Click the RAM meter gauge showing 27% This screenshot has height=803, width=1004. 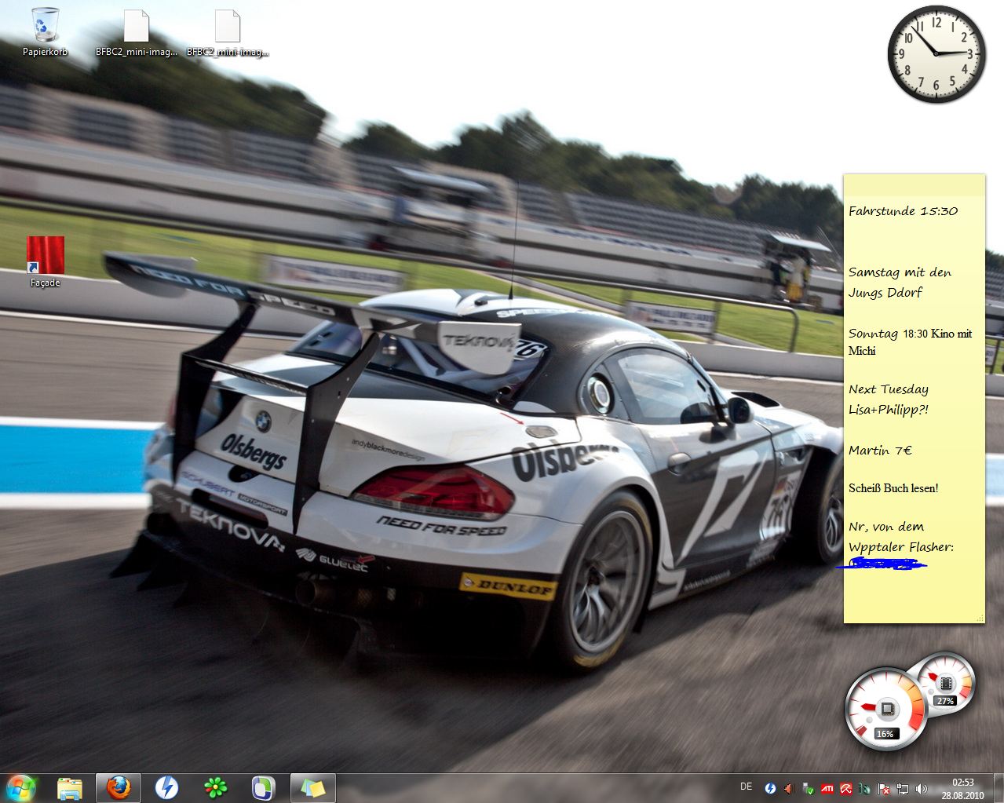coord(946,682)
